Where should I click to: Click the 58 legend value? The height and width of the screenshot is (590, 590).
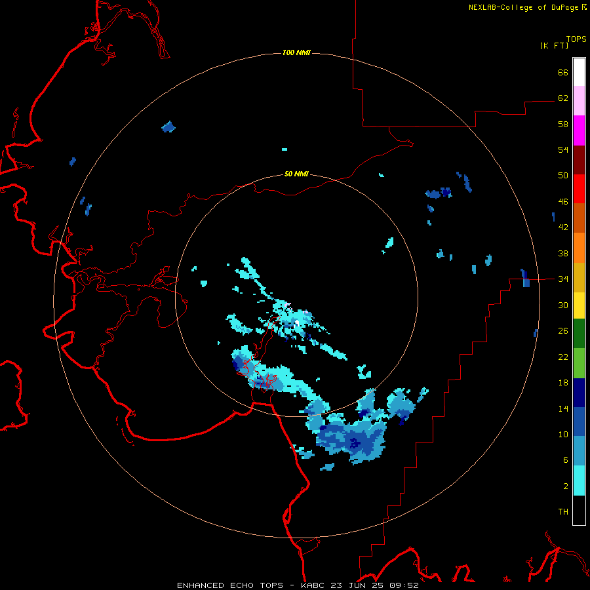(x=563, y=124)
